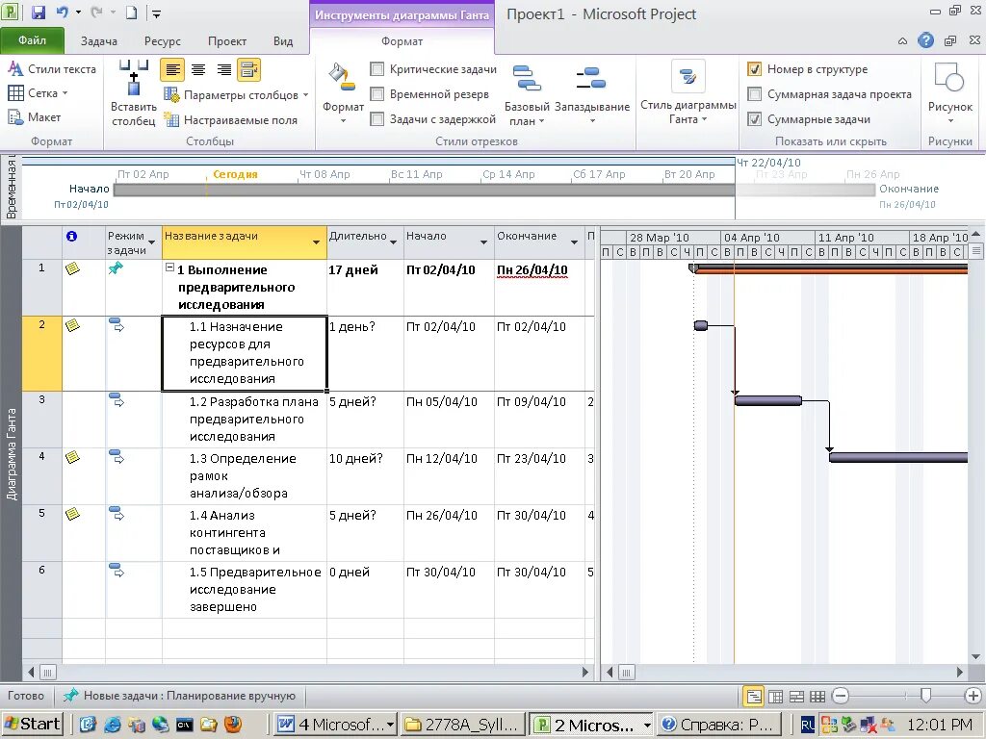
Task: Switch to the Ресурс ribbon tab
Action: (162, 41)
